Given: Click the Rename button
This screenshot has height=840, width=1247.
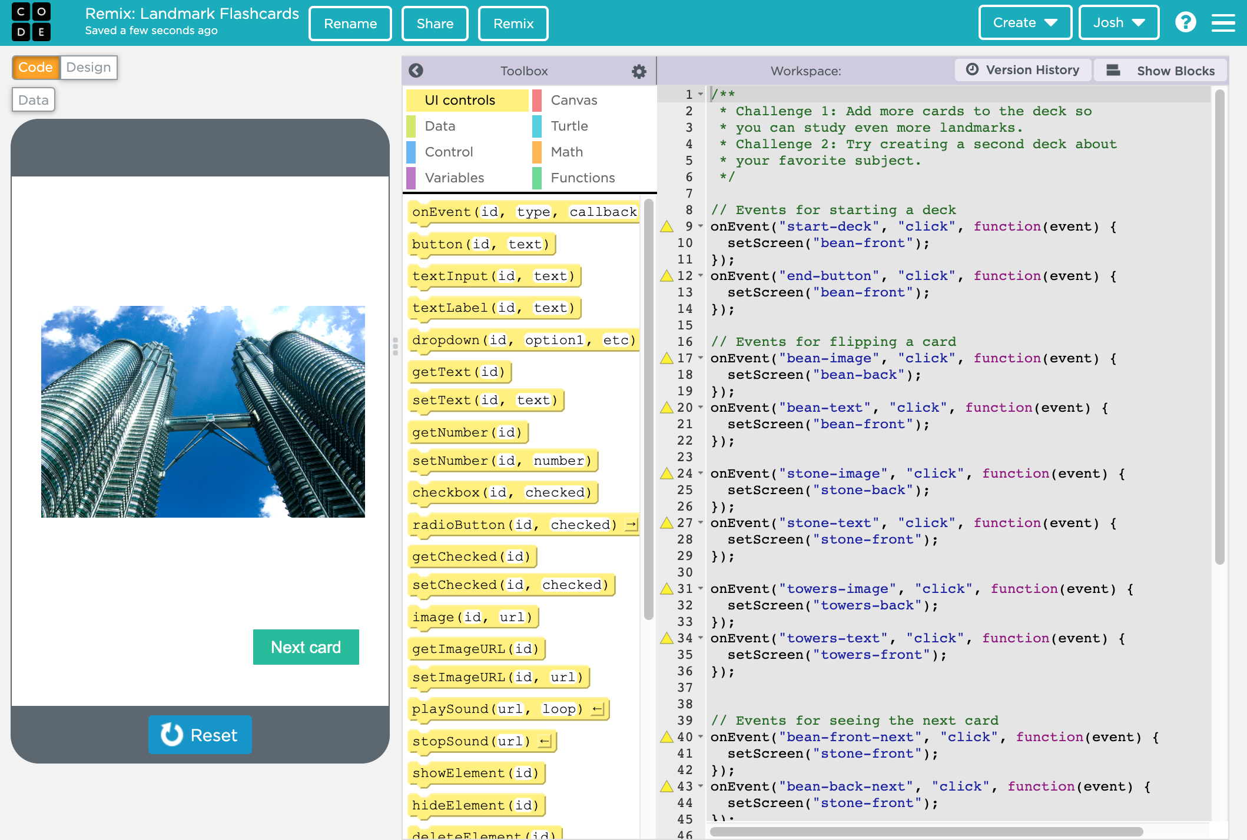Looking at the screenshot, I should coord(351,24).
